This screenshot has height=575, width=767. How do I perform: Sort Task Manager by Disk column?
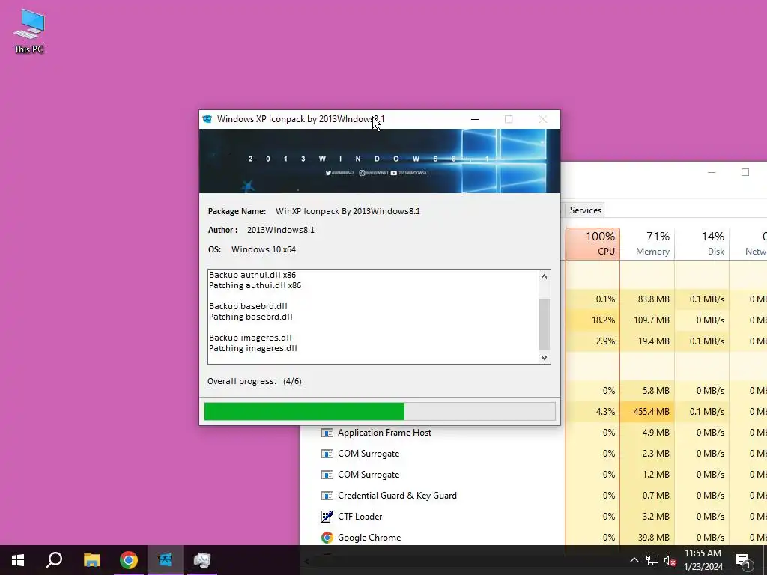(702, 243)
